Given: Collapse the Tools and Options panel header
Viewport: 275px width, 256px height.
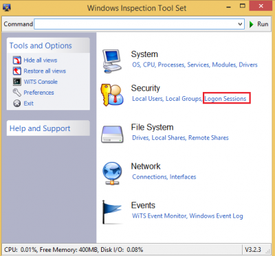Looking at the screenshot, I should [x=48, y=45].
